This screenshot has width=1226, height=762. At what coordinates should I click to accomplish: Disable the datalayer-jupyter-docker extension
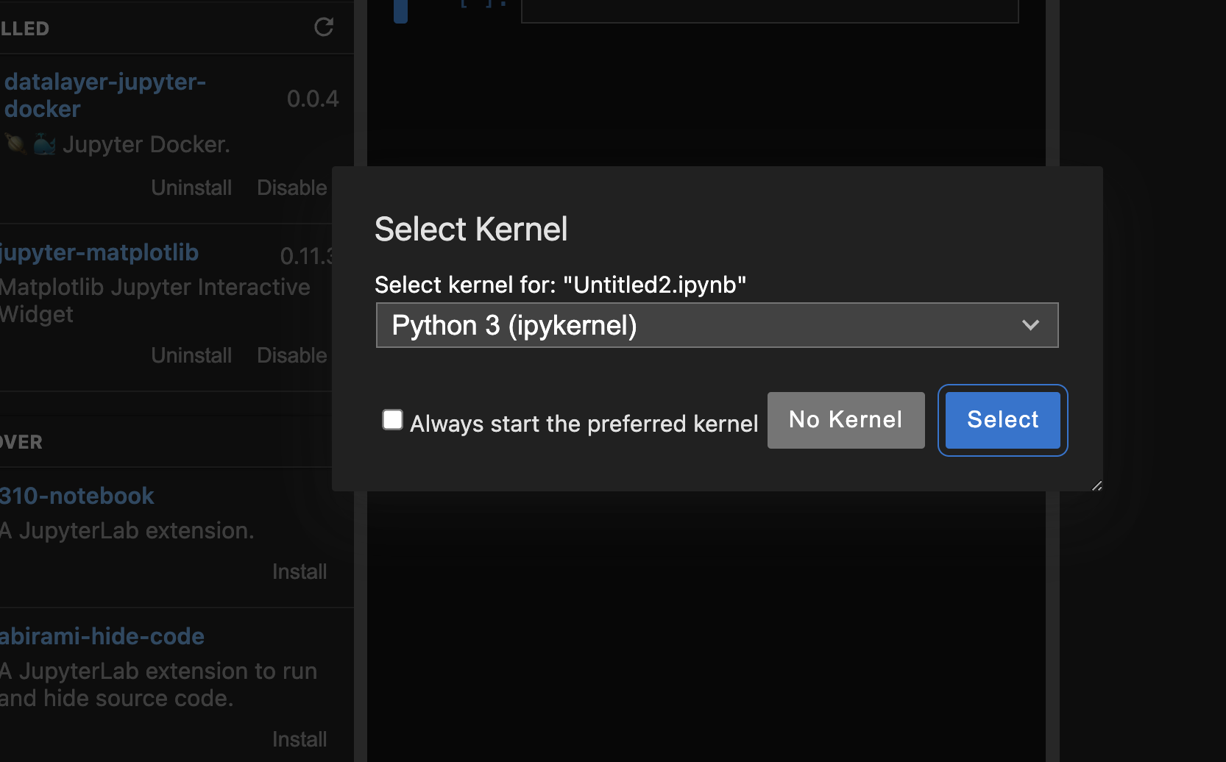(292, 188)
